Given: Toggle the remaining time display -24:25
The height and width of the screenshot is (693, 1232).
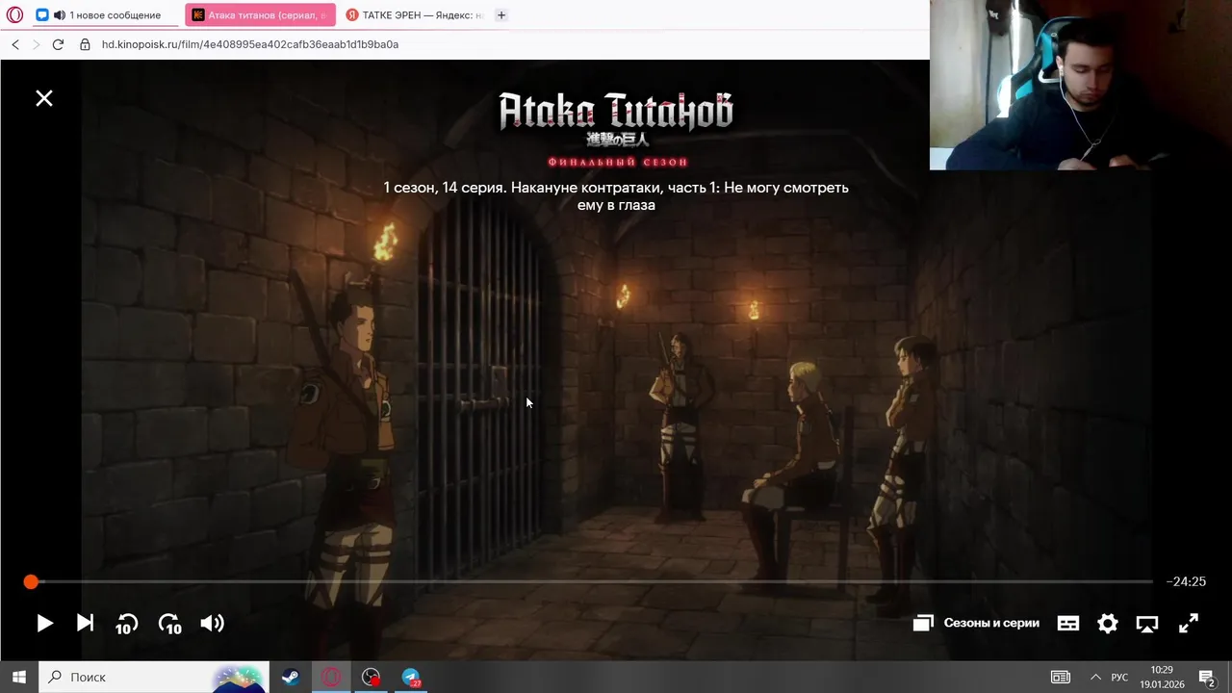Looking at the screenshot, I should pos(1186,581).
